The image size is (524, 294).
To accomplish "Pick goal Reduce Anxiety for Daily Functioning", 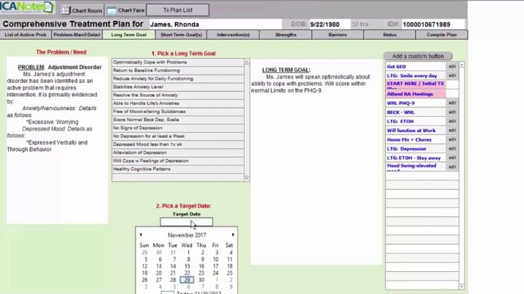I will (x=178, y=78).
